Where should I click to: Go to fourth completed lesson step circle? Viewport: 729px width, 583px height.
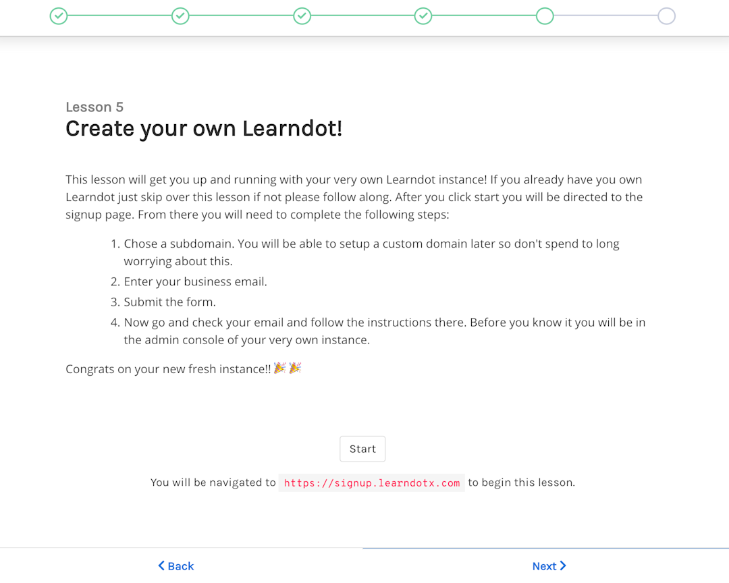[x=423, y=16]
